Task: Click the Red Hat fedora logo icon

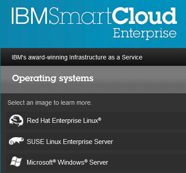Action: (16, 121)
